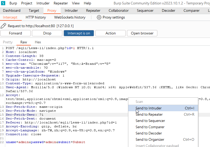Click the 'Sec-Fetch-User: ?1' line
Viewport: 210px width, 147px height.
click(25, 115)
